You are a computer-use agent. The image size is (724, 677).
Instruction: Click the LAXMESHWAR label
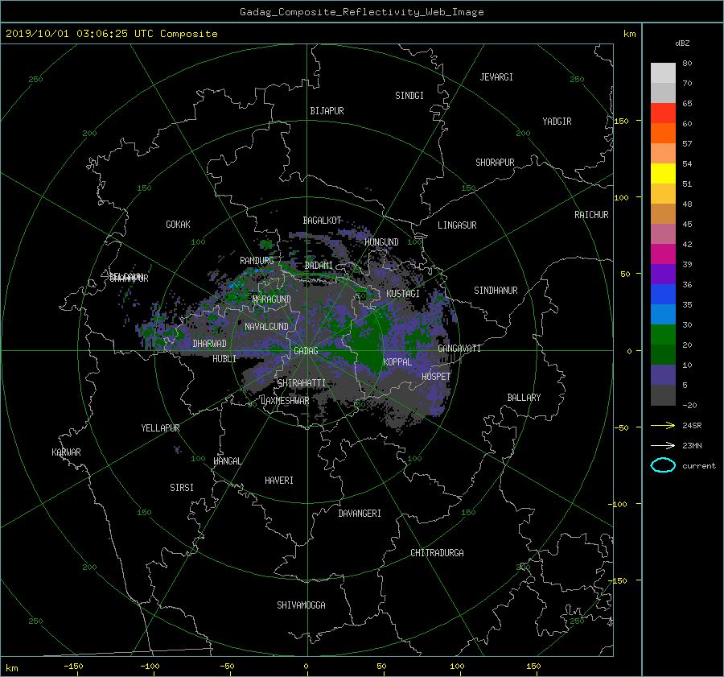(x=285, y=401)
